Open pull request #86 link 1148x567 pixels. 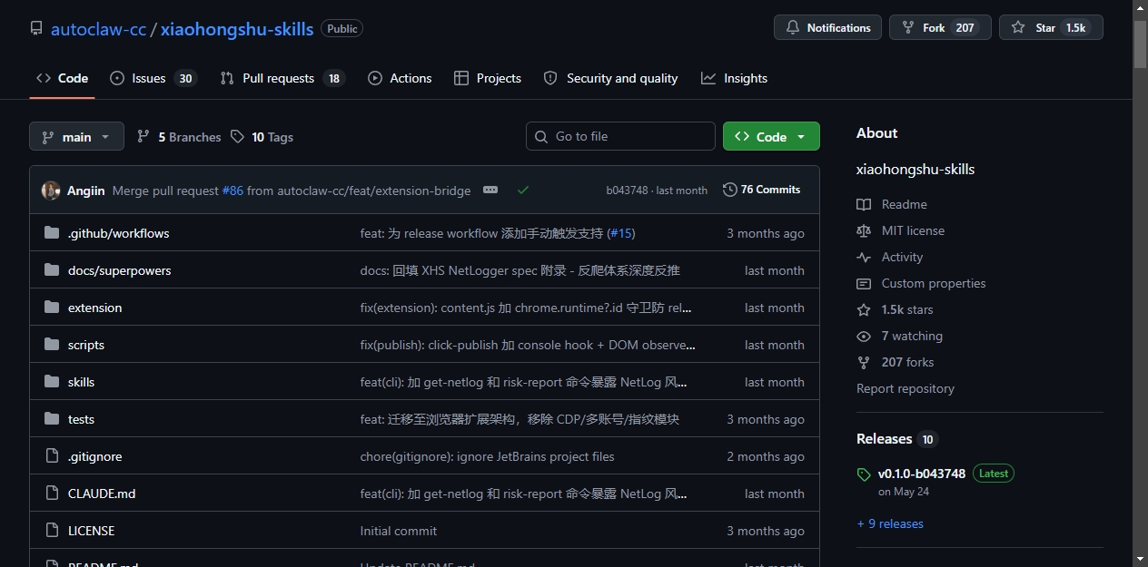tap(233, 191)
